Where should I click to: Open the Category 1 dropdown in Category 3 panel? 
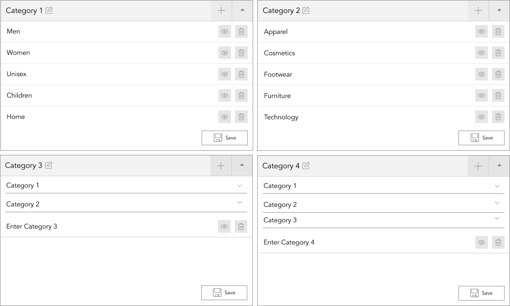(x=126, y=185)
